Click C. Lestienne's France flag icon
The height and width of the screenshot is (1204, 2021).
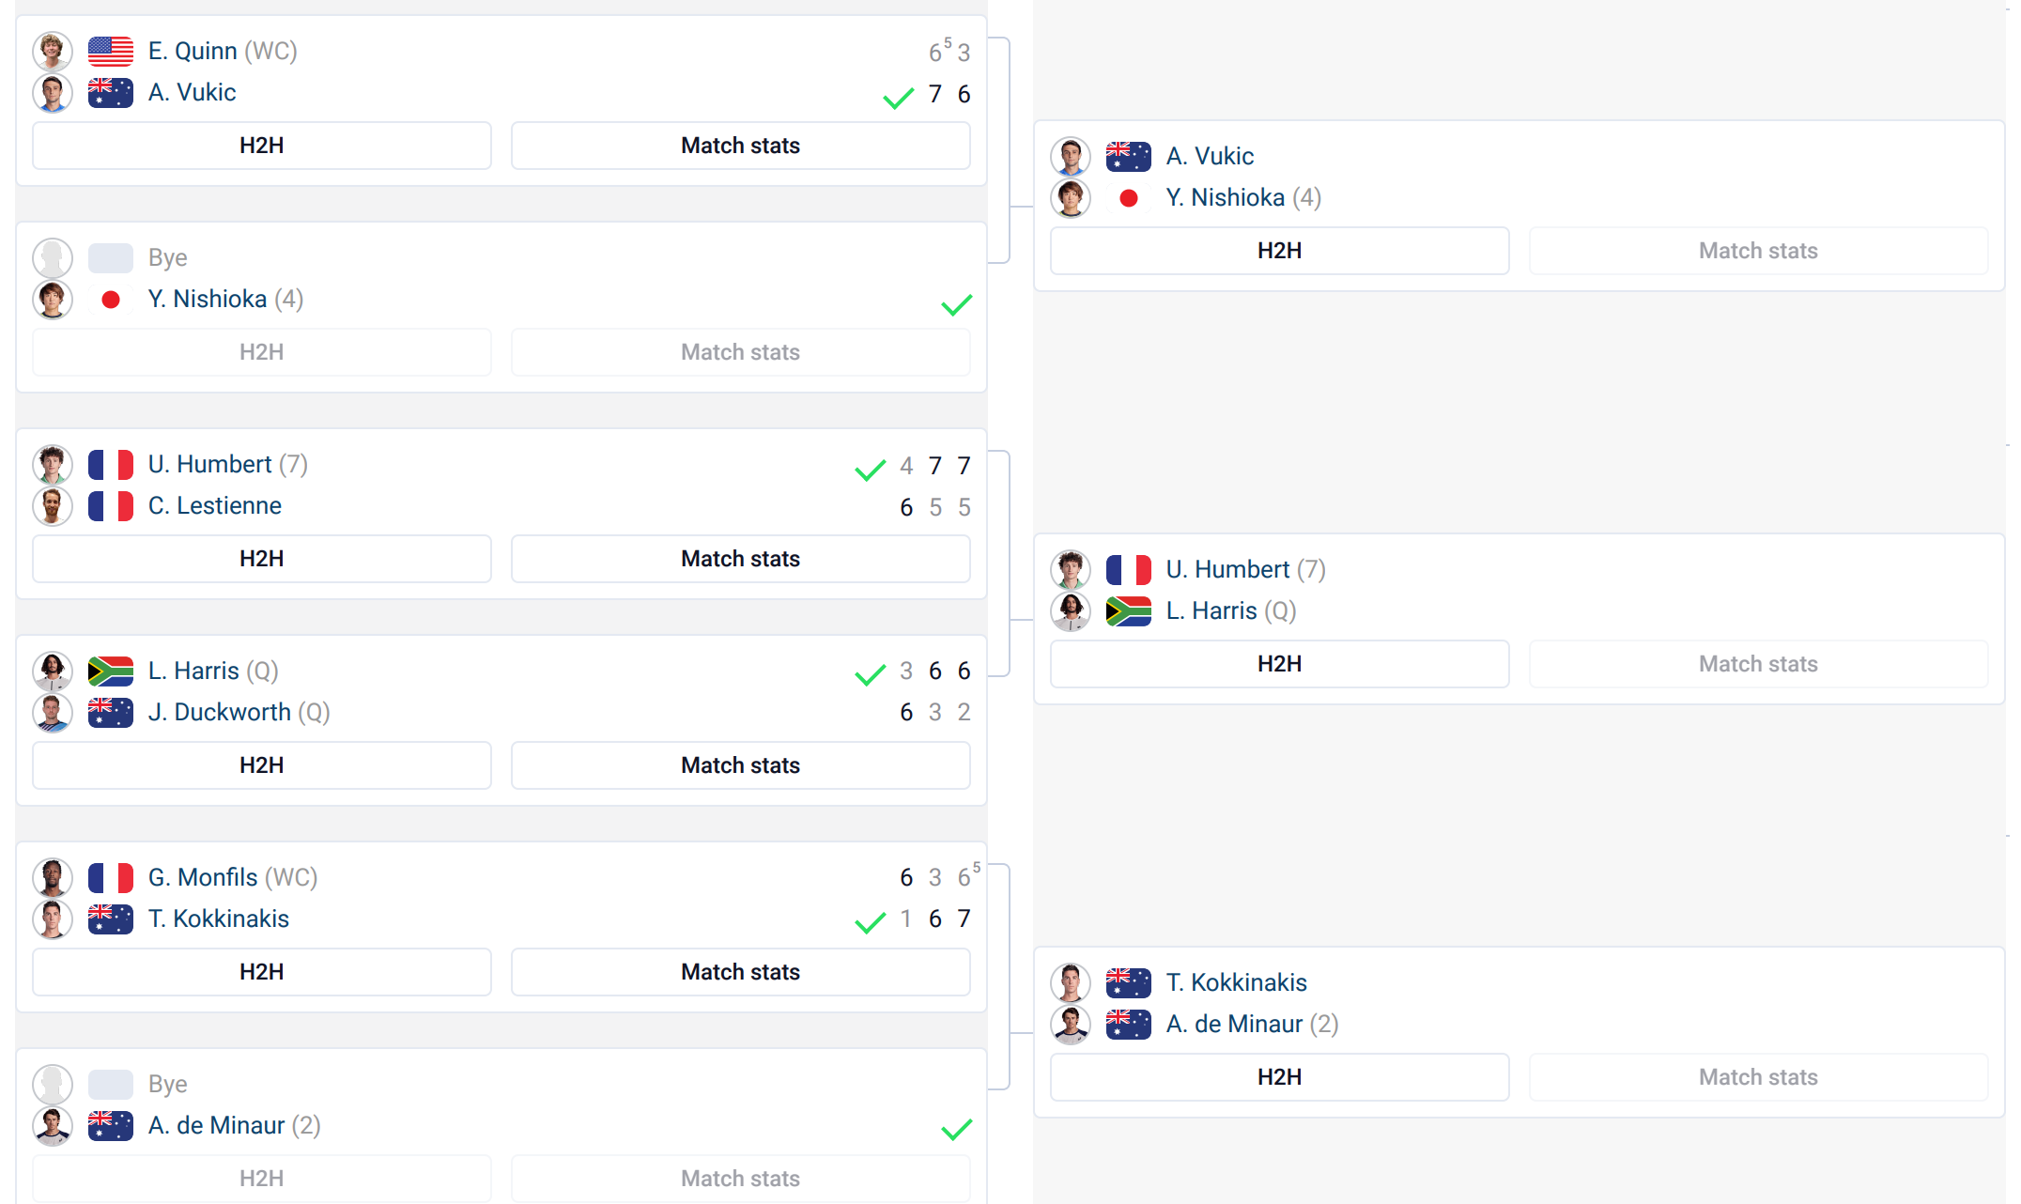[110, 506]
